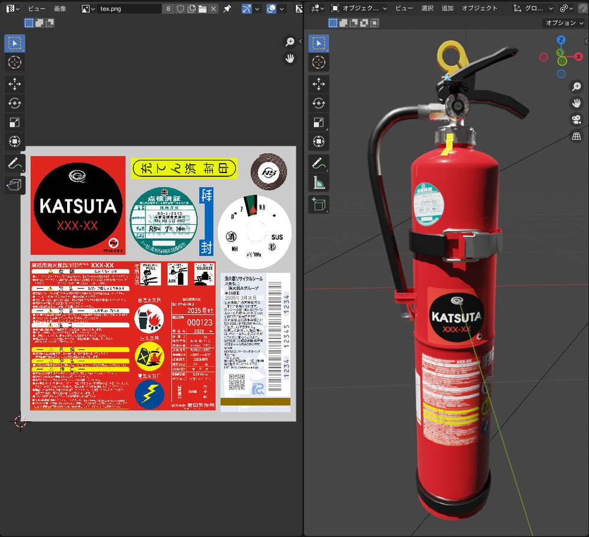Image resolution: width=589 pixels, height=537 pixels.
Task: Open the オプション dropdown
Action: click(x=564, y=23)
